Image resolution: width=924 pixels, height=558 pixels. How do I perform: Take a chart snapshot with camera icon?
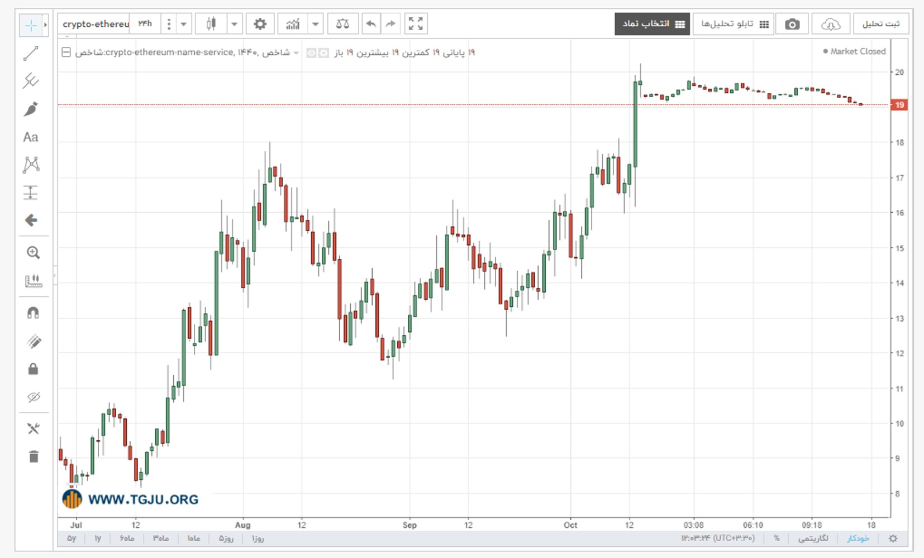[792, 24]
